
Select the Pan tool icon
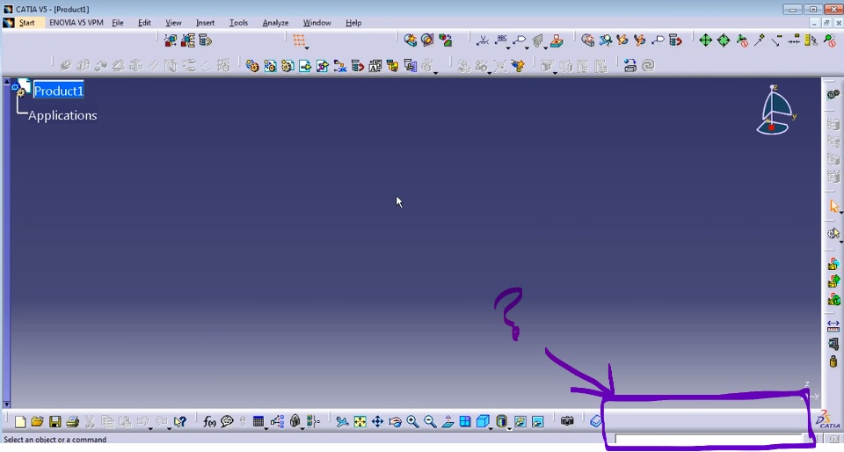pyautogui.click(x=377, y=422)
